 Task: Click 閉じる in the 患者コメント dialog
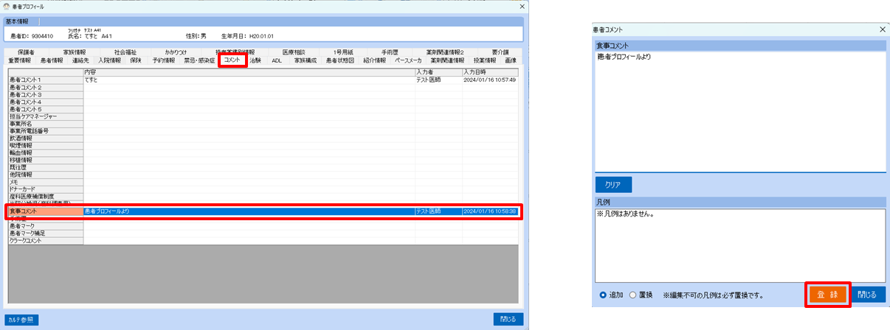868,295
